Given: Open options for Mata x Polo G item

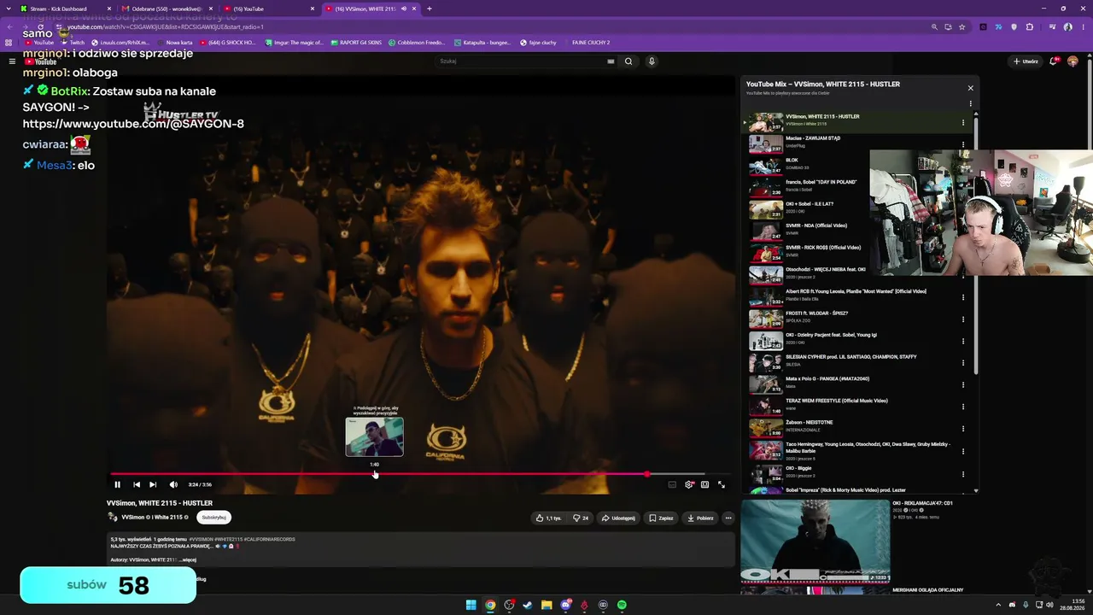Looking at the screenshot, I should (963, 385).
